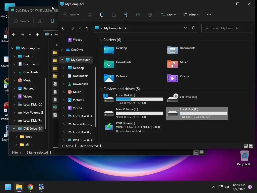Select Videos at top of front navigation pane
Screen dimensions: 257x193
[x=75, y=39]
